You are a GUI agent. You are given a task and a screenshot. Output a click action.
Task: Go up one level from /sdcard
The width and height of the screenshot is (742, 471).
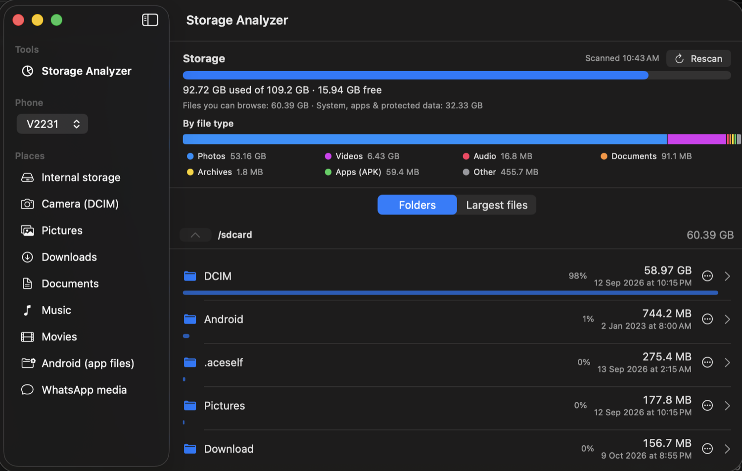tap(195, 235)
